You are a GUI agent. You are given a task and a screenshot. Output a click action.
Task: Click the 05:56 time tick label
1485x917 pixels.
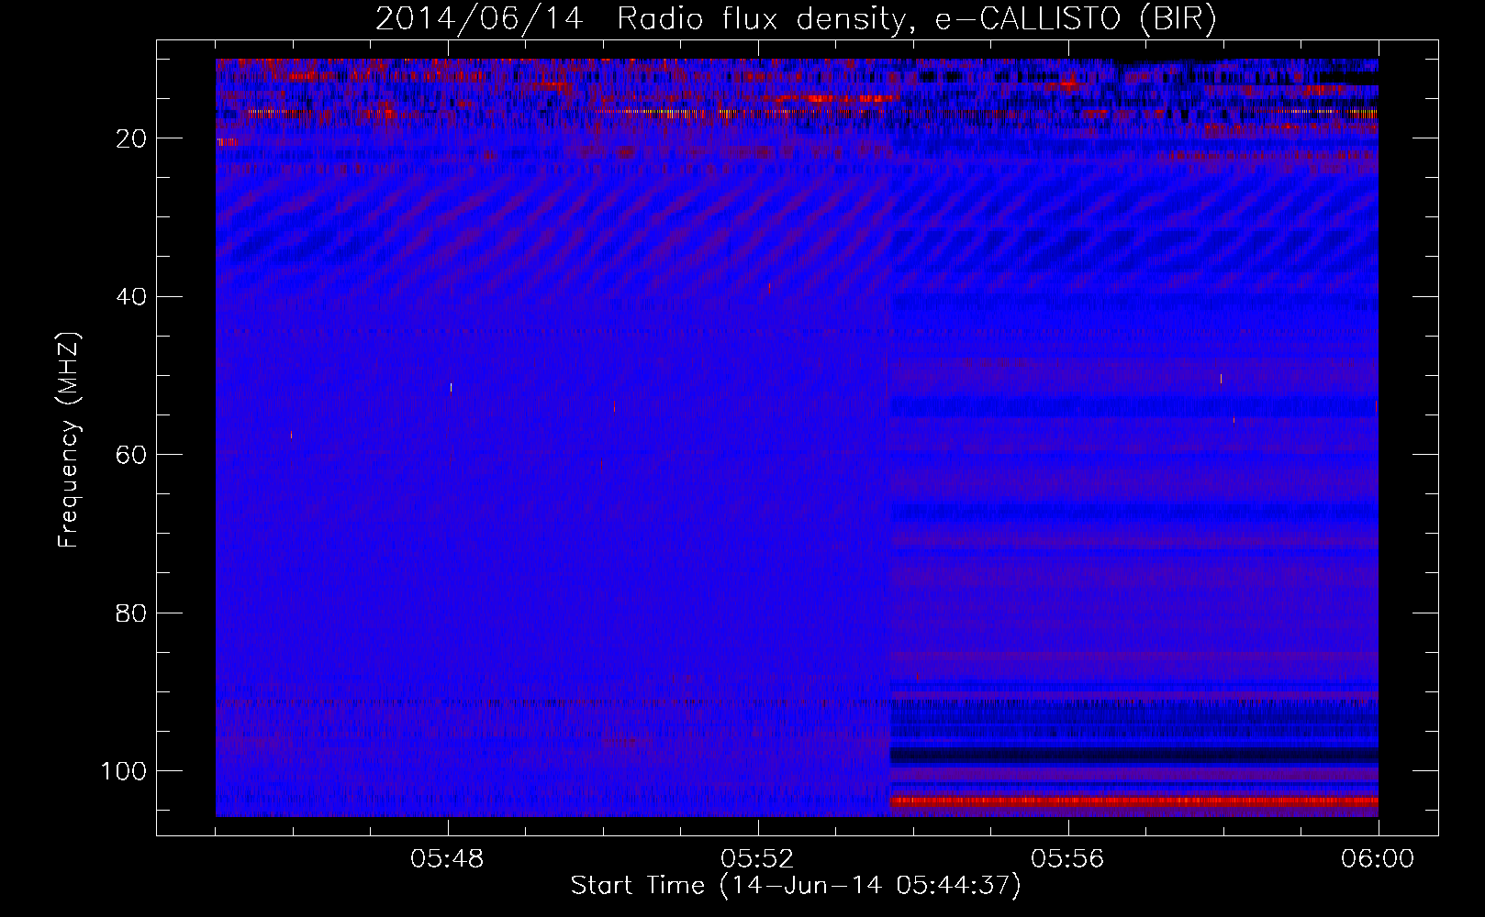[x=1067, y=859]
